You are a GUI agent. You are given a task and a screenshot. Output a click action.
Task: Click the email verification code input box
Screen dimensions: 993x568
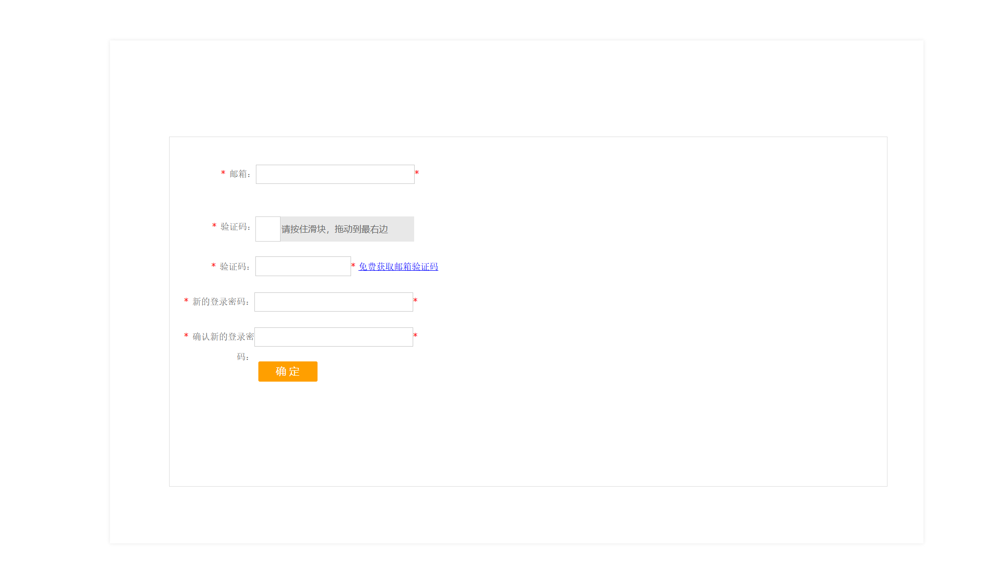303,266
